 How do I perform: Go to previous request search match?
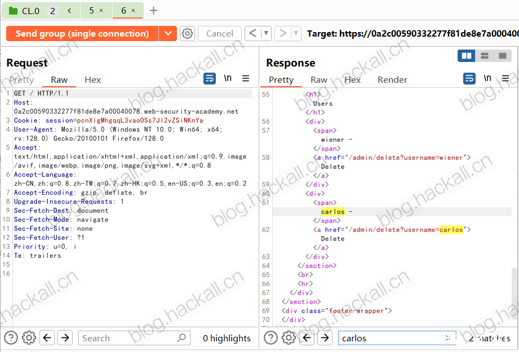(x=47, y=338)
